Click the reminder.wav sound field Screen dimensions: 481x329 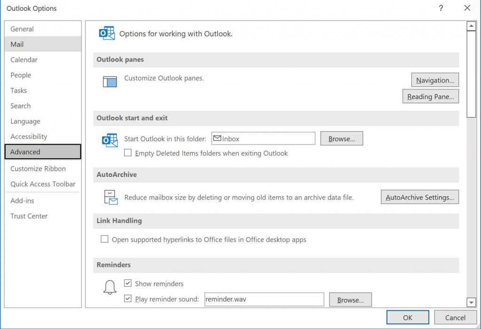pos(264,299)
